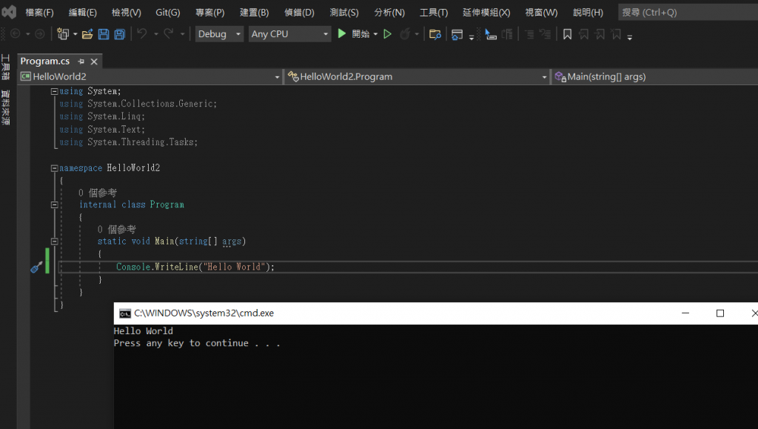Viewport: 758px width, 429px height.
Task: Click the find in files folder icon
Action: click(435, 34)
